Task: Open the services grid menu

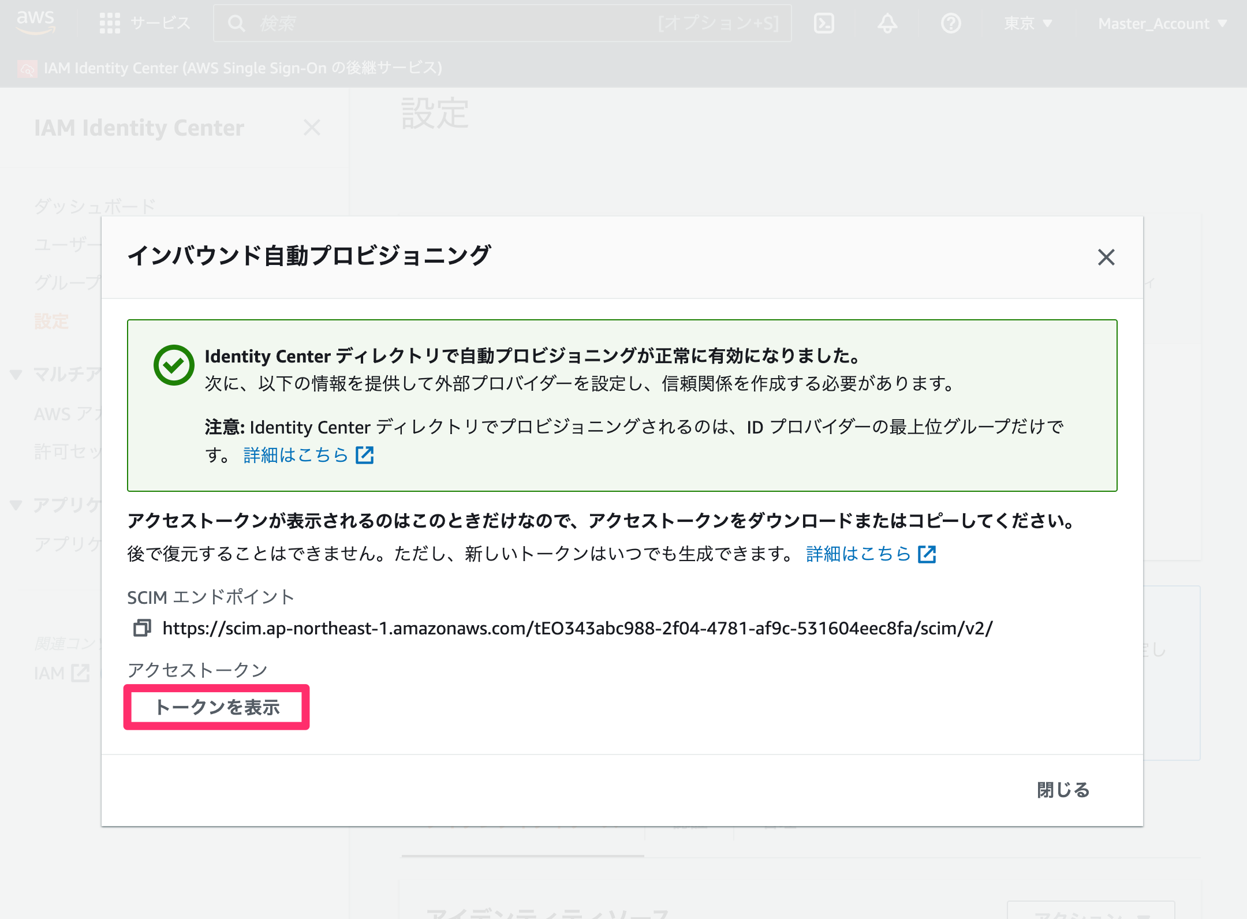Action: [x=110, y=23]
